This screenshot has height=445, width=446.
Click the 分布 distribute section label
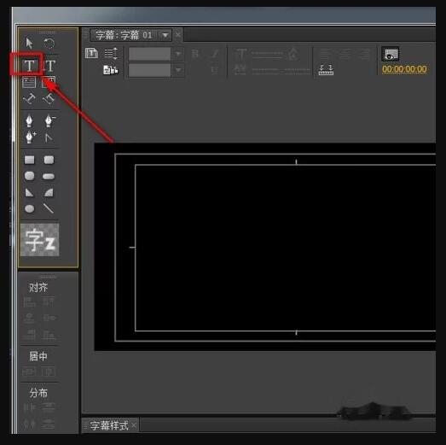38,393
